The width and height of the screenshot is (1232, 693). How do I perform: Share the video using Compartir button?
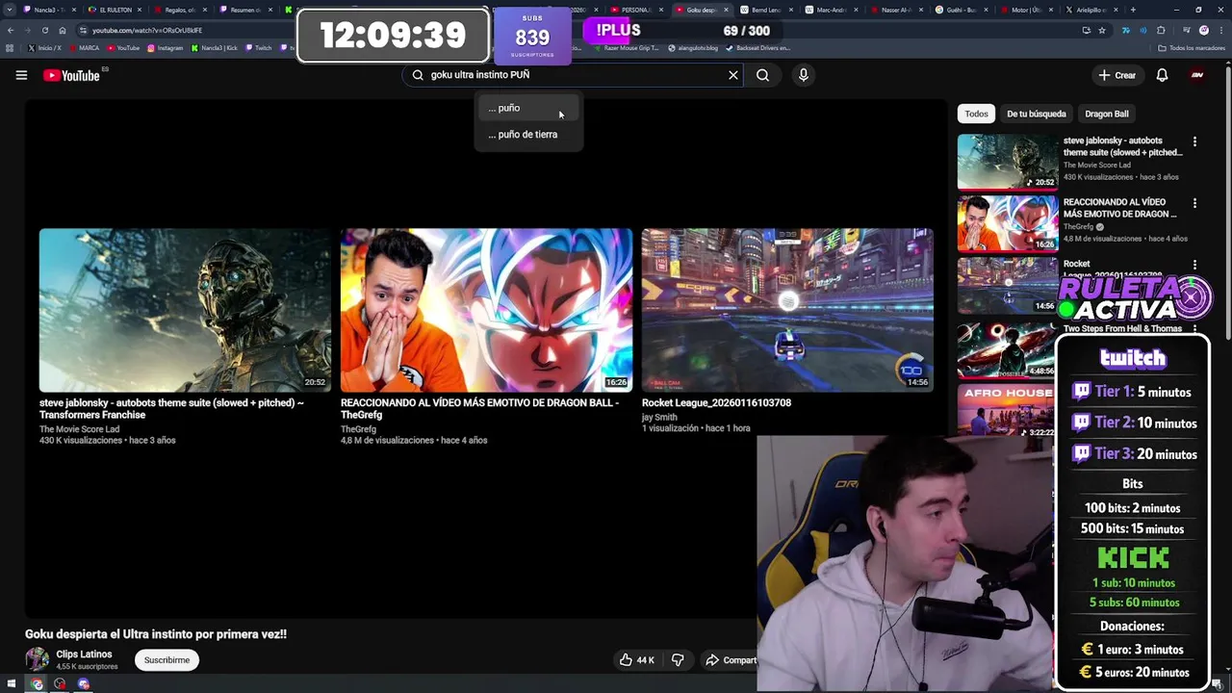[x=731, y=660]
